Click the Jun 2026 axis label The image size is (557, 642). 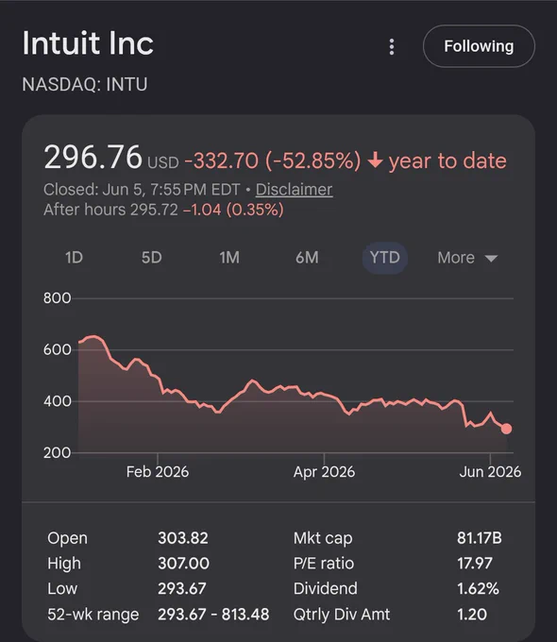[x=490, y=472]
